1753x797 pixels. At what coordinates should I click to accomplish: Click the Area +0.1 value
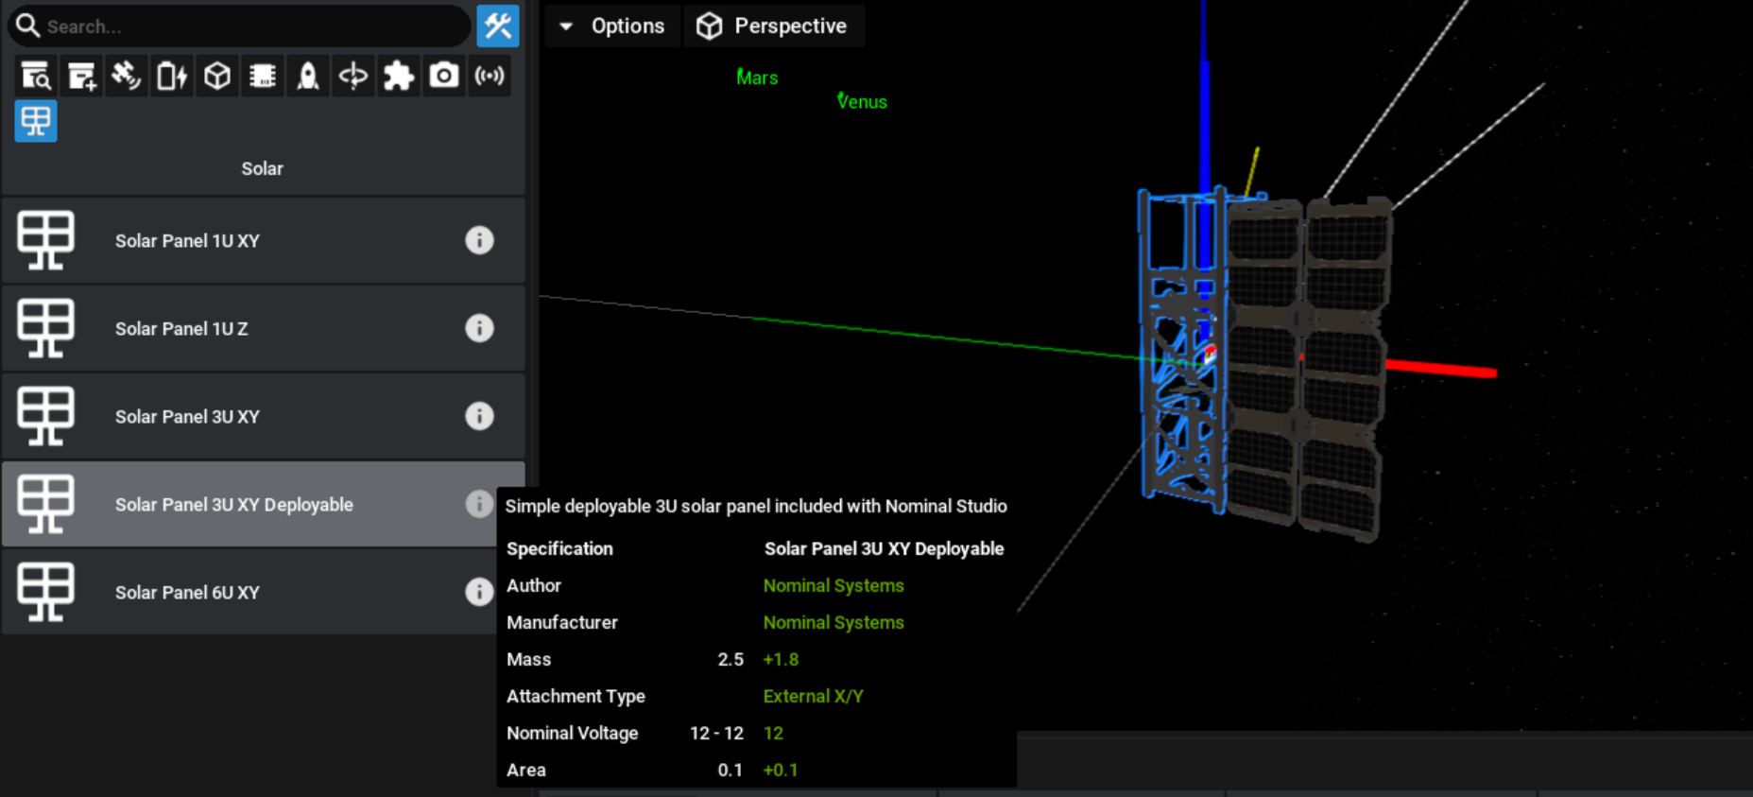[x=781, y=770]
